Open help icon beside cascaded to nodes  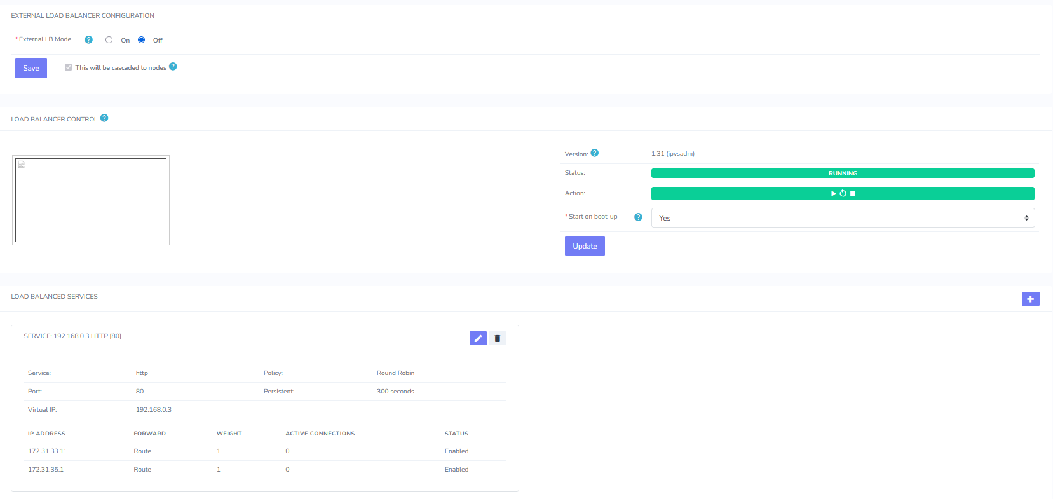173,67
